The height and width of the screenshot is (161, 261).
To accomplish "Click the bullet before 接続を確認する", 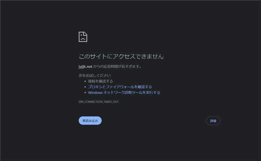I will (85, 81).
